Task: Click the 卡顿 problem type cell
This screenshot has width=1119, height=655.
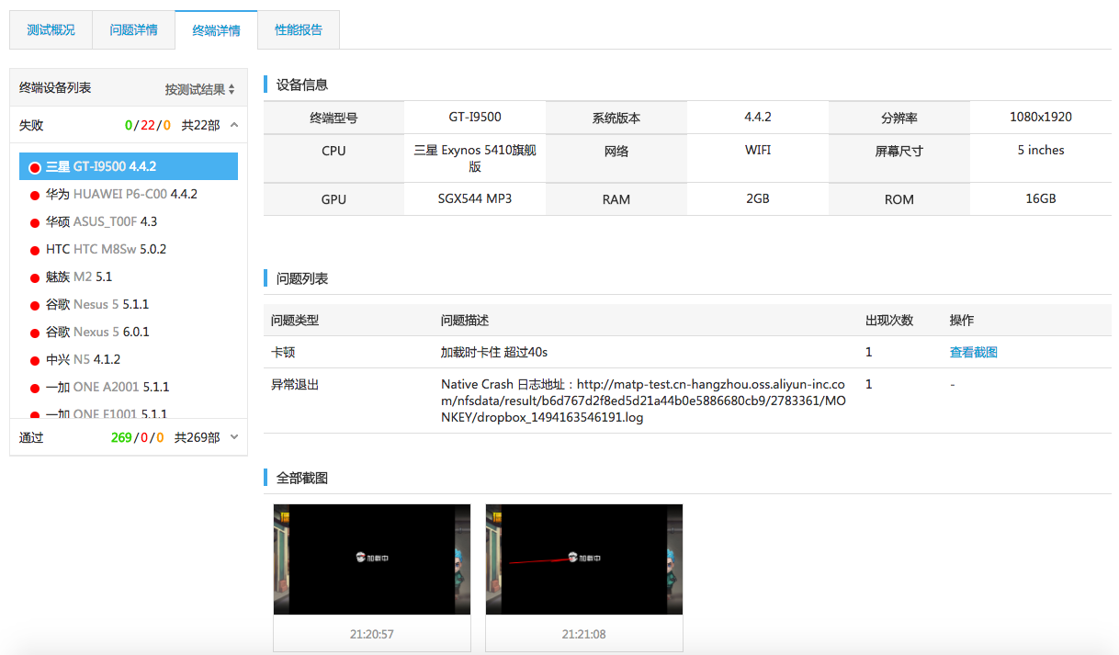Action: (283, 352)
